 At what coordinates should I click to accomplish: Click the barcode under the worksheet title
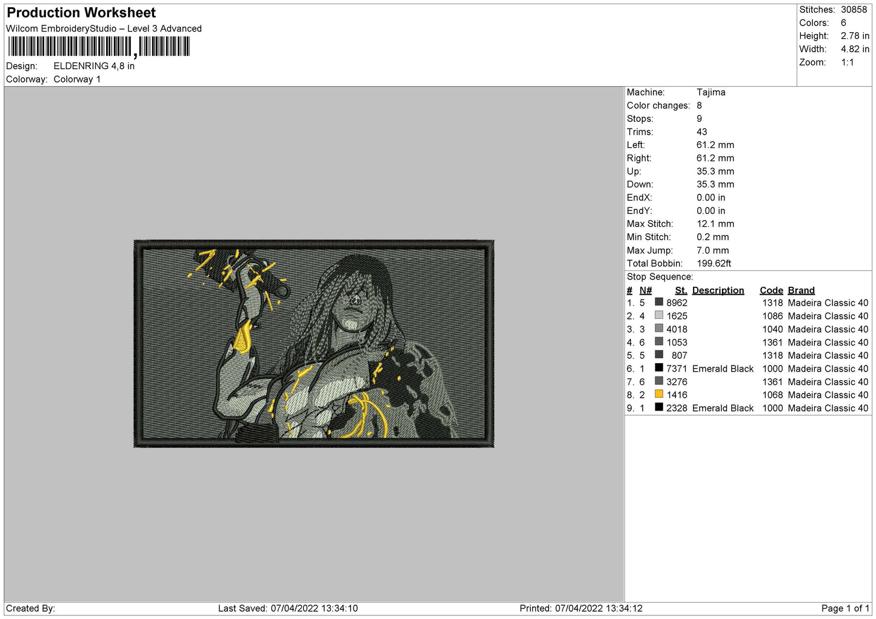tap(99, 47)
